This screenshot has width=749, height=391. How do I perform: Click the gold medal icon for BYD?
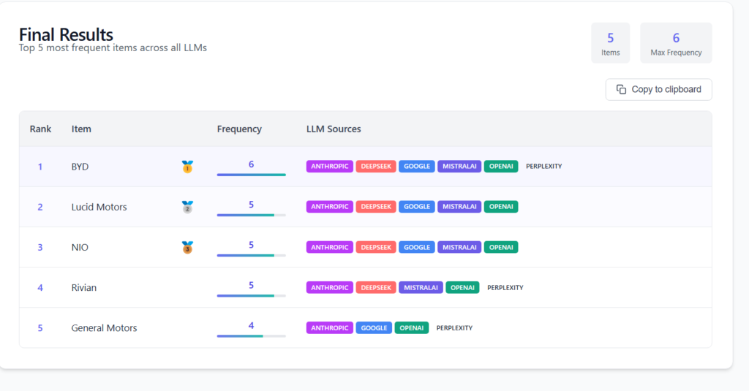(187, 167)
